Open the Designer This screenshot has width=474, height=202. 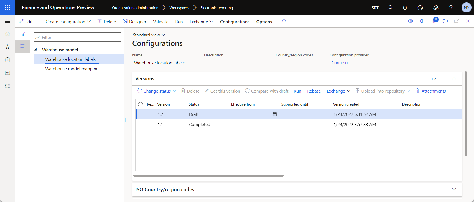coord(134,22)
